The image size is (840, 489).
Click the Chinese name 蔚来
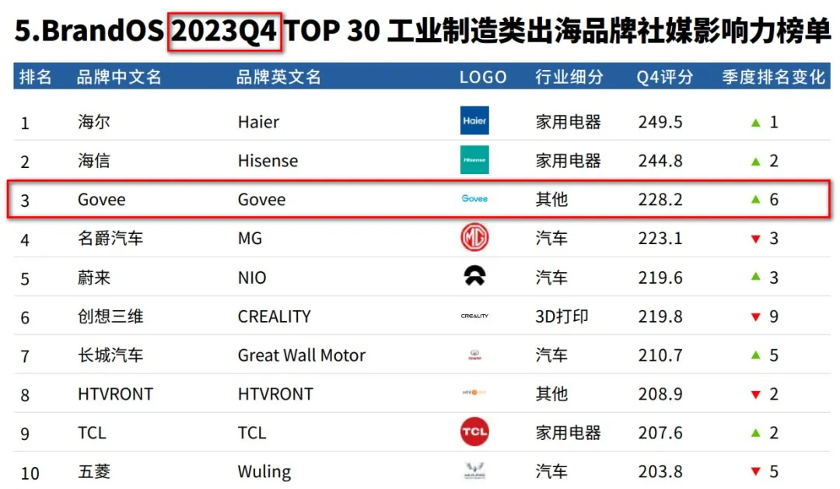[x=94, y=278]
